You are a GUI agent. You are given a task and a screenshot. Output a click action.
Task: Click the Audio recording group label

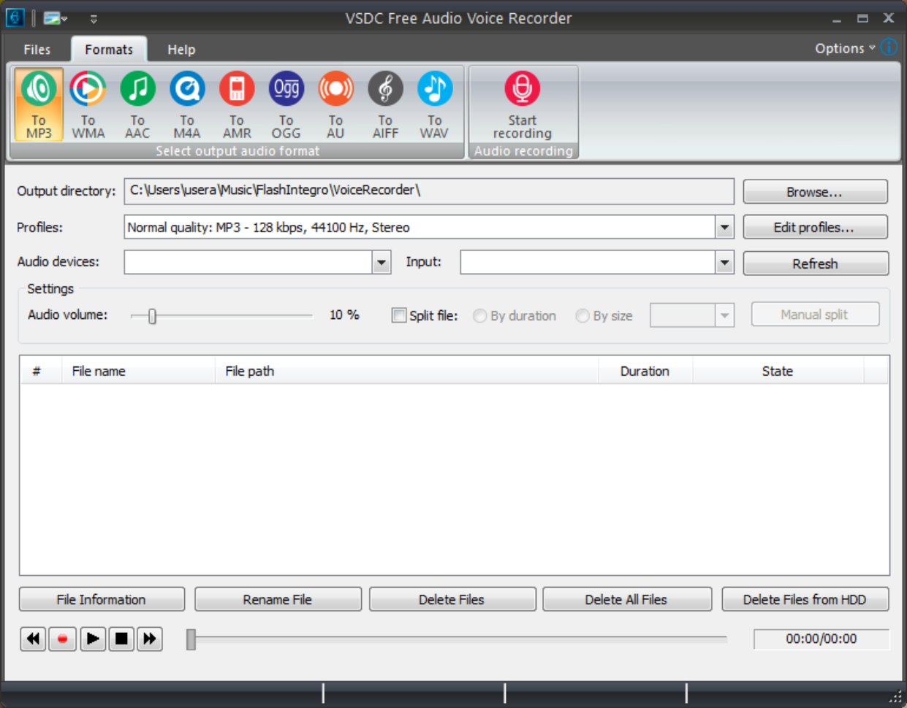[523, 151]
